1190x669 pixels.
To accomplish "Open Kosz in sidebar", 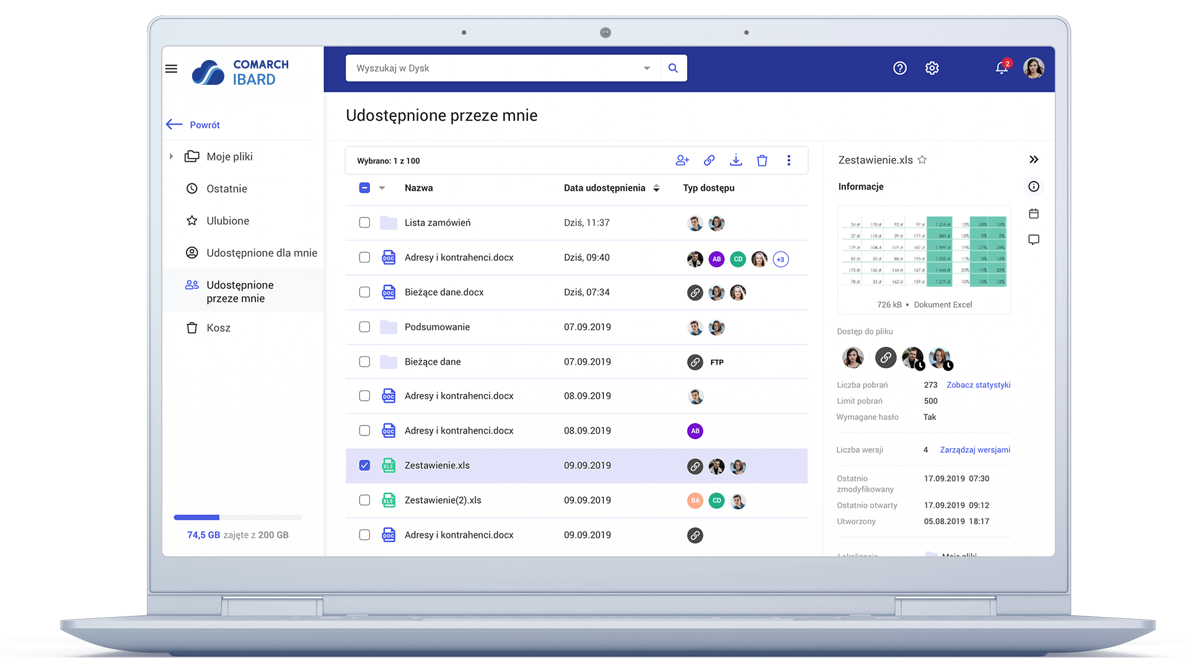I will point(218,328).
